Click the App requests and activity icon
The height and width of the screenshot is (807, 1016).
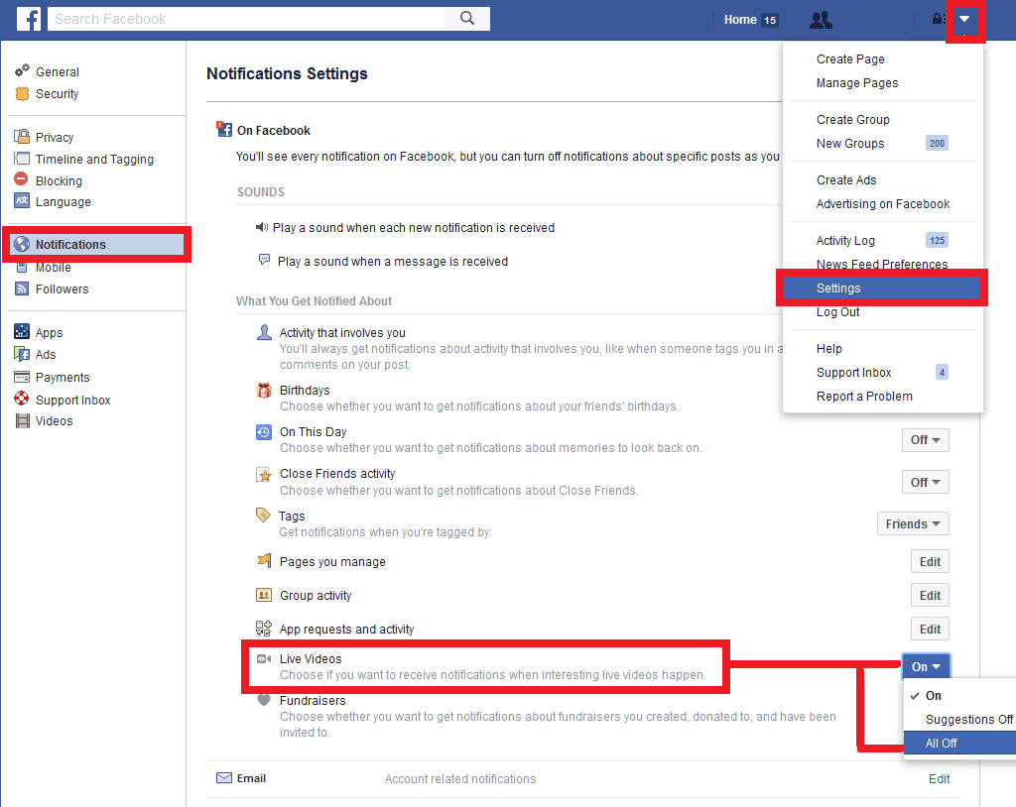click(264, 629)
